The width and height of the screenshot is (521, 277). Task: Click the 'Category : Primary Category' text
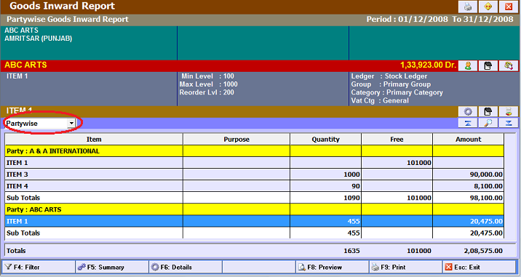397,92
